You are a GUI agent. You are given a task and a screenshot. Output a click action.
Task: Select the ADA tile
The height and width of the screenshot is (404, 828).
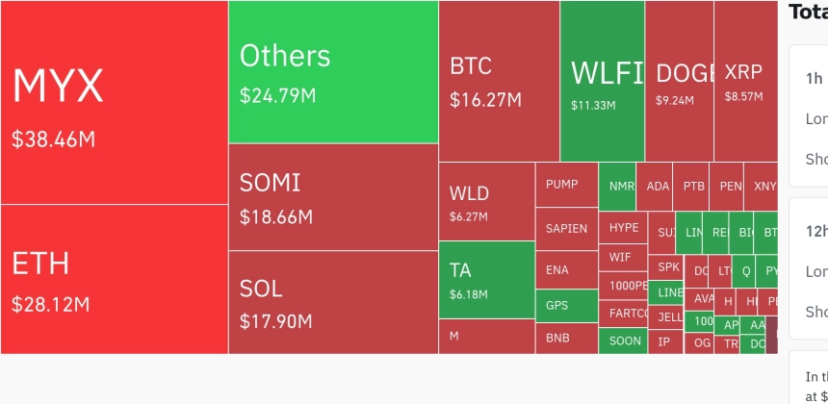tap(655, 187)
